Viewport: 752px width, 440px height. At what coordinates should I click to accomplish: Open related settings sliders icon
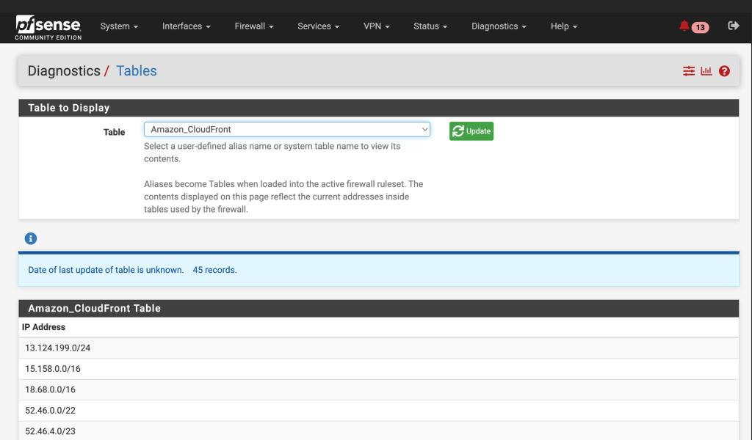click(689, 71)
